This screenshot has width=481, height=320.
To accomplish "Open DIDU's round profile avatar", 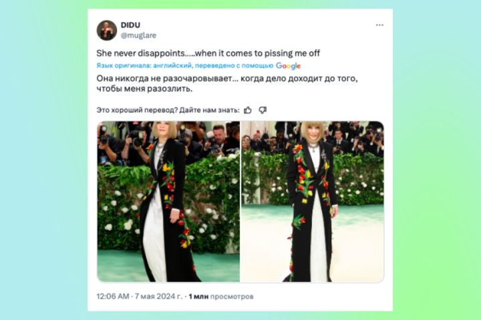I will pos(107,30).
